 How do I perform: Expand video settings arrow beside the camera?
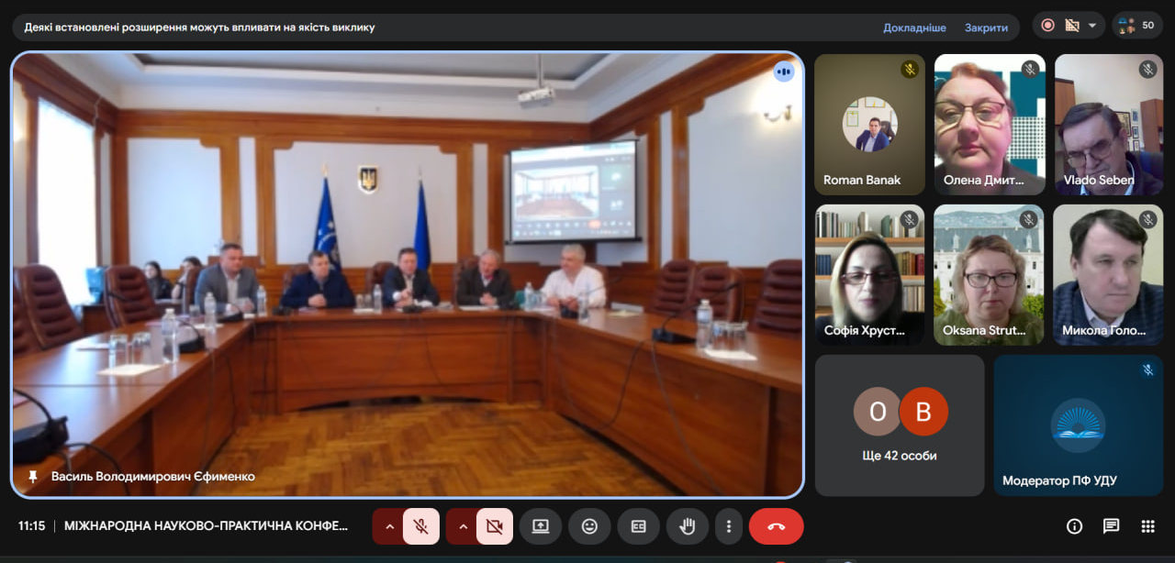(463, 526)
